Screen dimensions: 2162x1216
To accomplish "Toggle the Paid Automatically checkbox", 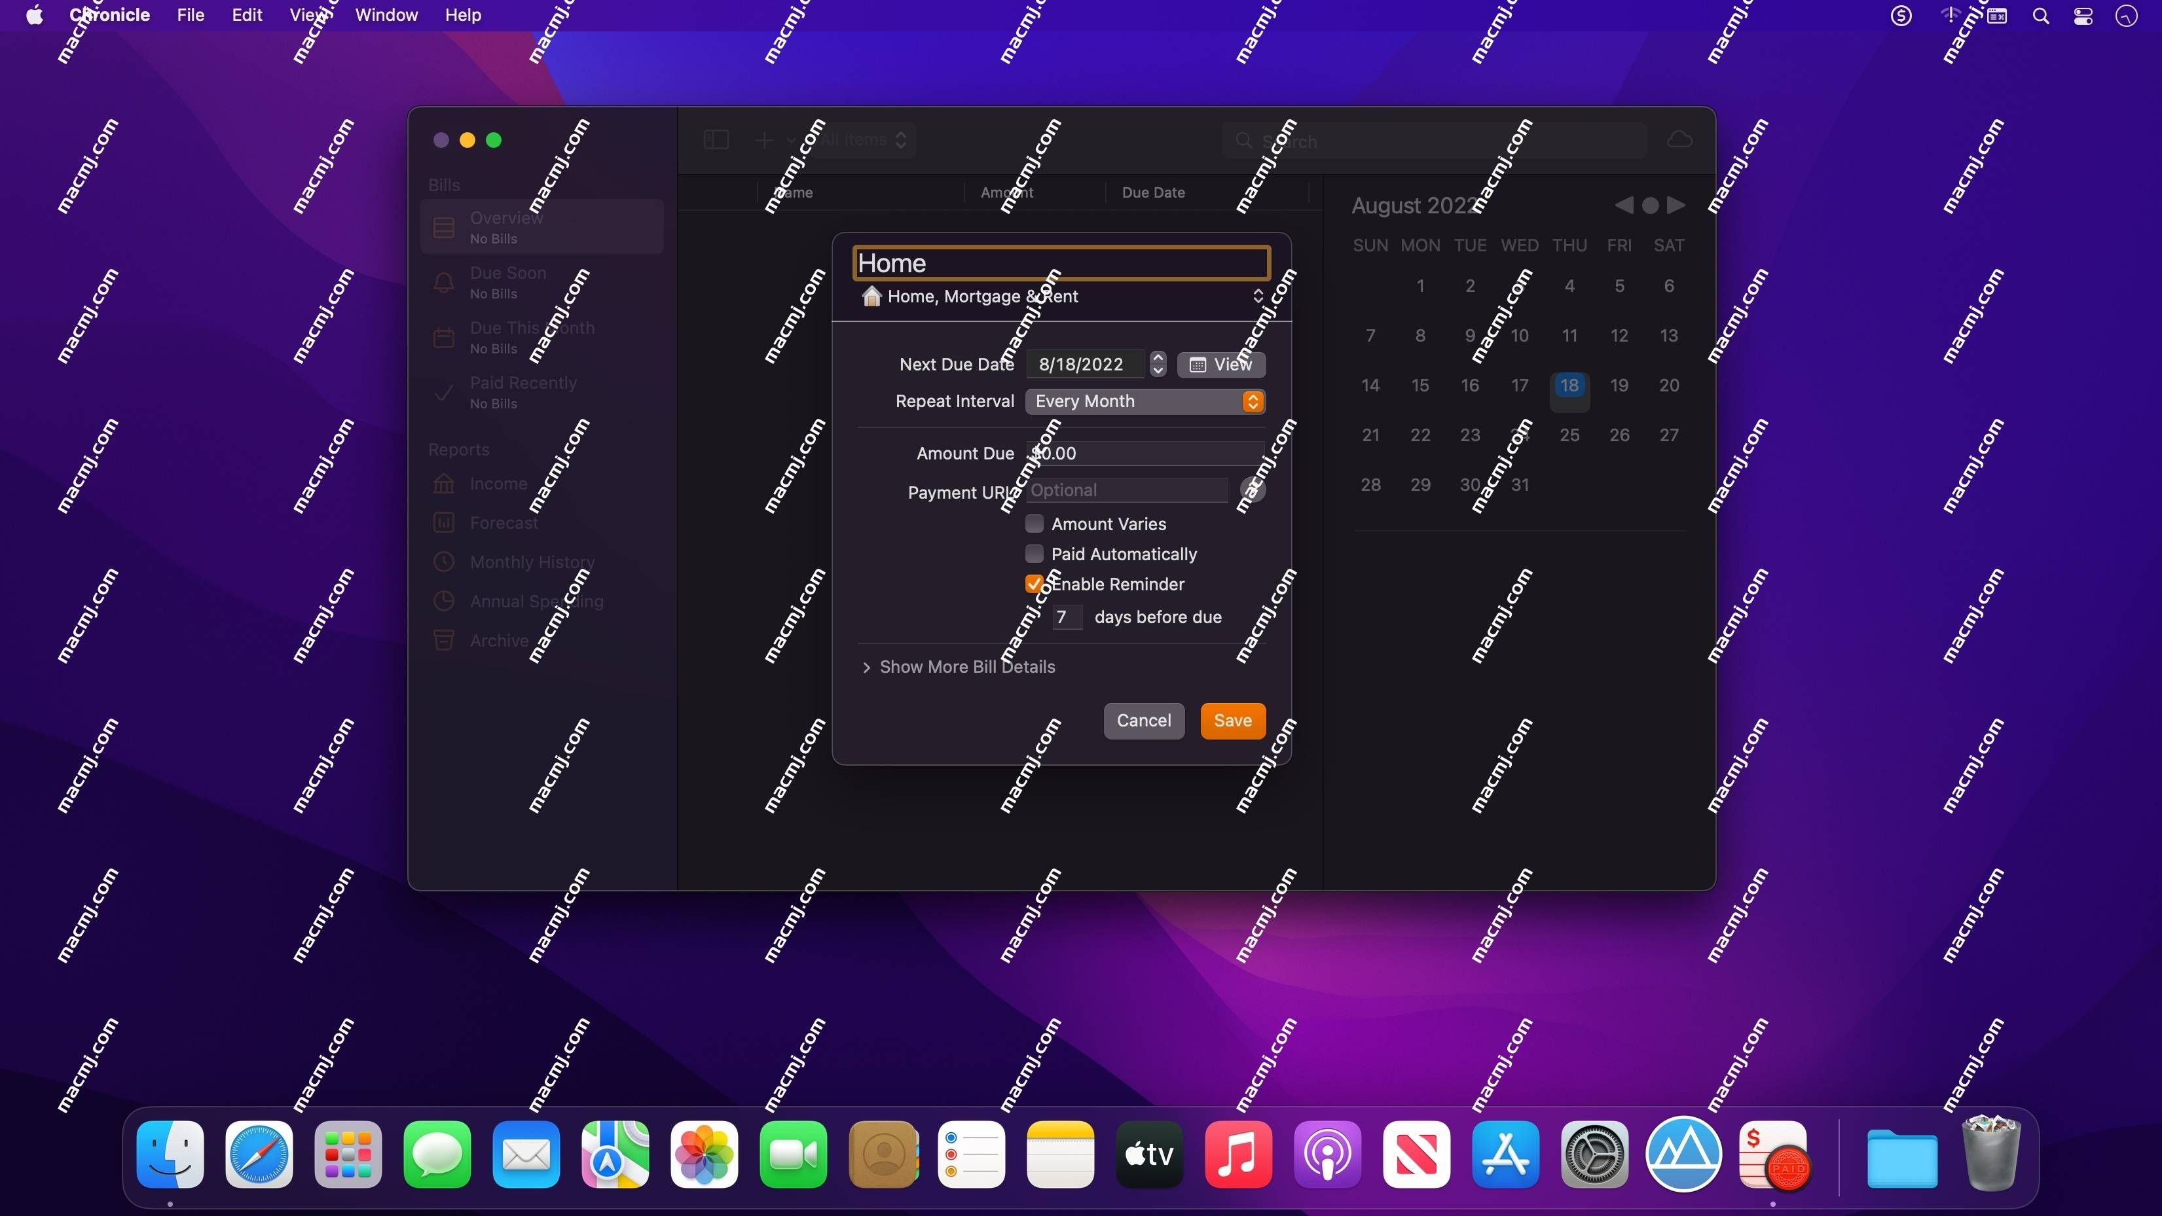I will [x=1035, y=554].
